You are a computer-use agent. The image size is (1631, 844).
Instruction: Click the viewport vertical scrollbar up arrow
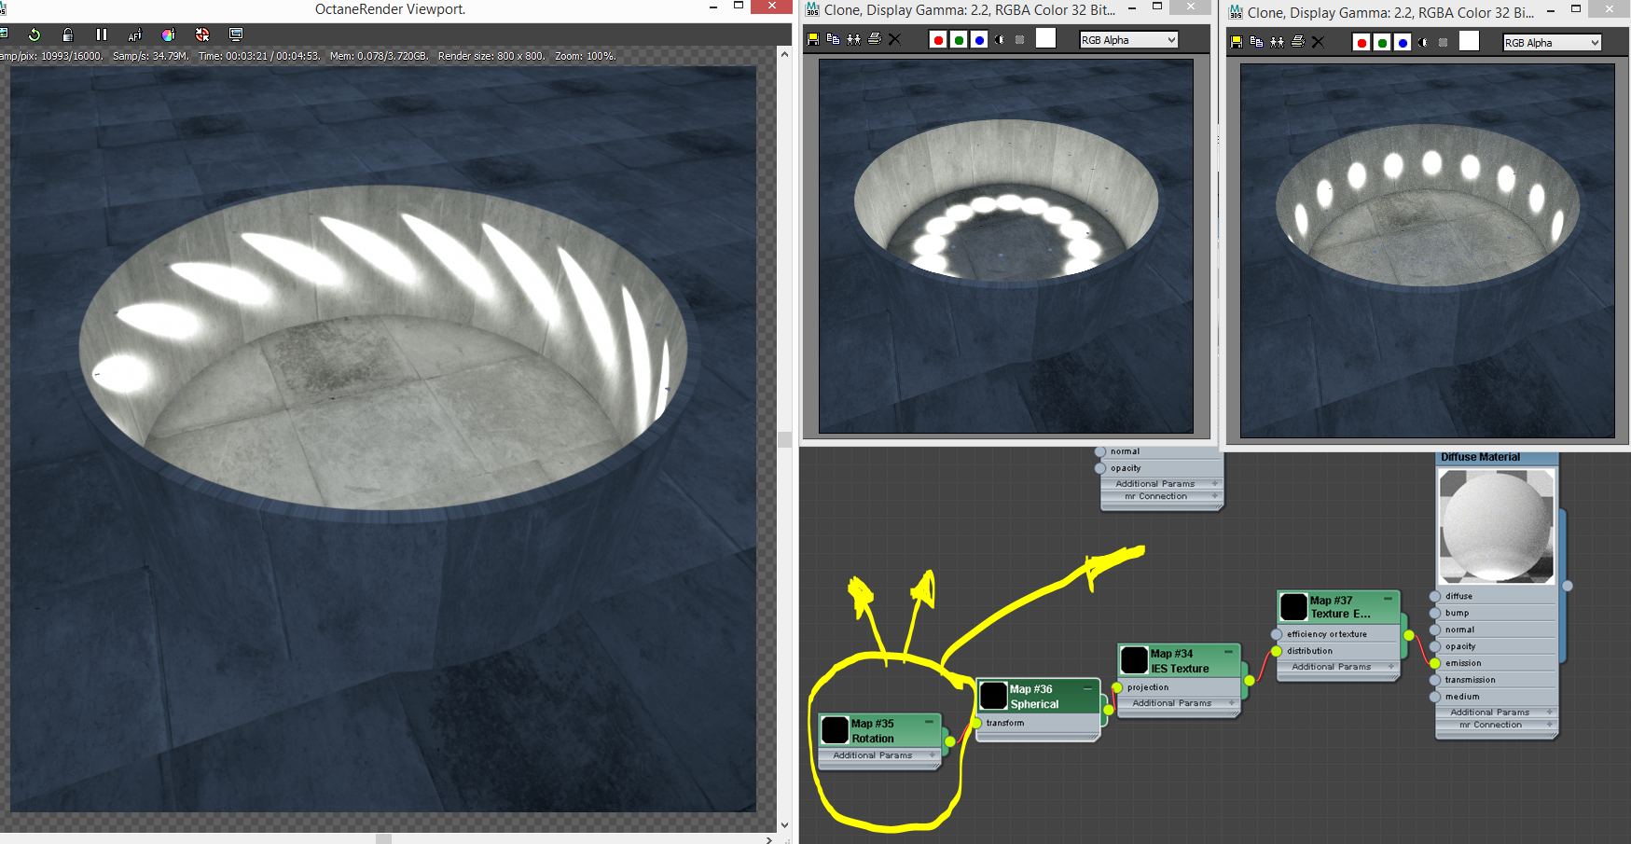(x=784, y=53)
